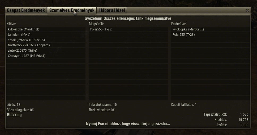
Task: Click the Lövés: 18 statistic
Action: click(x=14, y=105)
